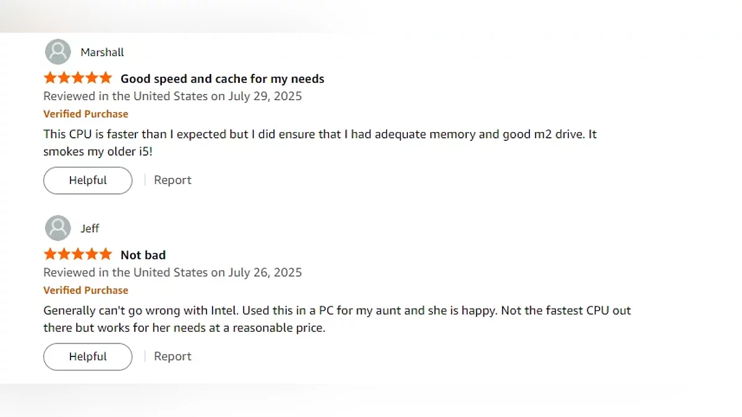Click the last star of Jeff's rating
The height and width of the screenshot is (417, 742).
click(105, 255)
